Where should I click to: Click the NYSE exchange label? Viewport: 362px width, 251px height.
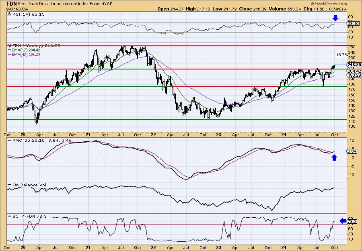click(107, 4)
